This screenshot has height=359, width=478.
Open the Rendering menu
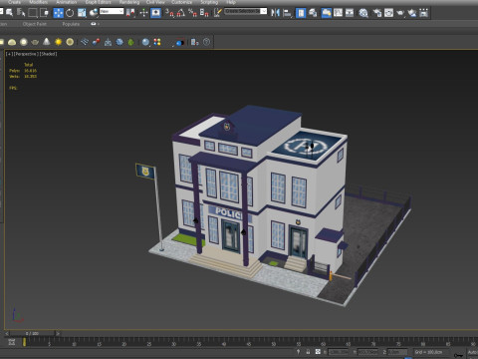(129, 2)
